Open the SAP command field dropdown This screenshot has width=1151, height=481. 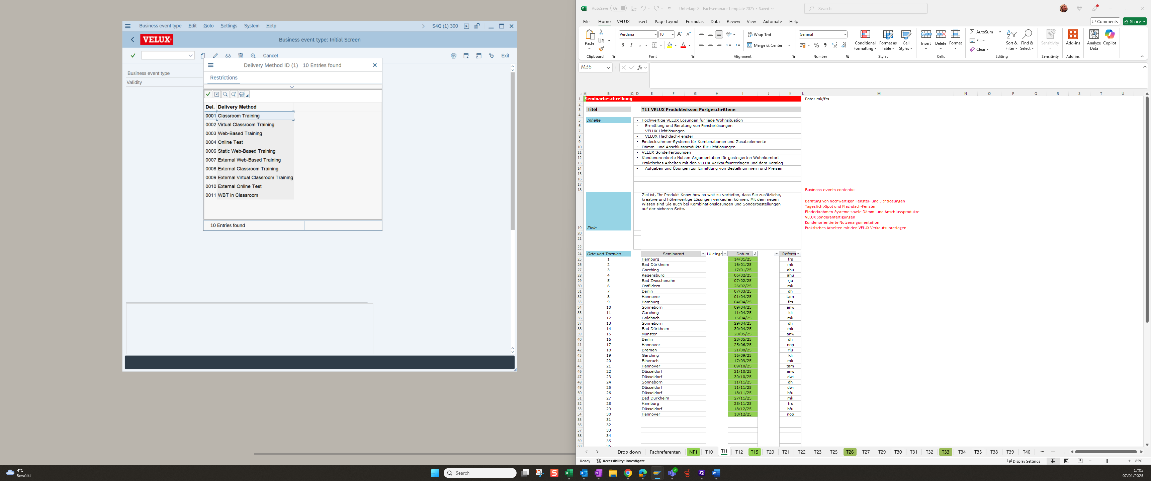(191, 56)
